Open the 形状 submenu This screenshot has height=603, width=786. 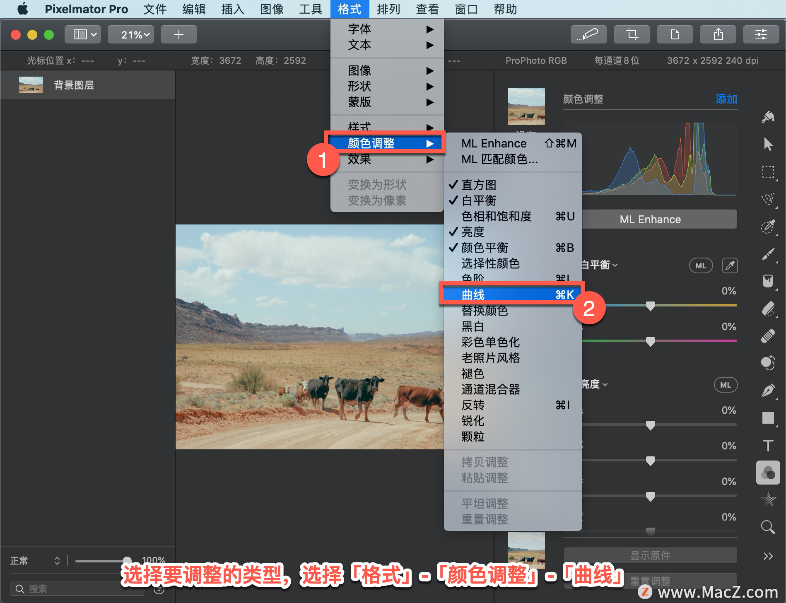(387, 86)
